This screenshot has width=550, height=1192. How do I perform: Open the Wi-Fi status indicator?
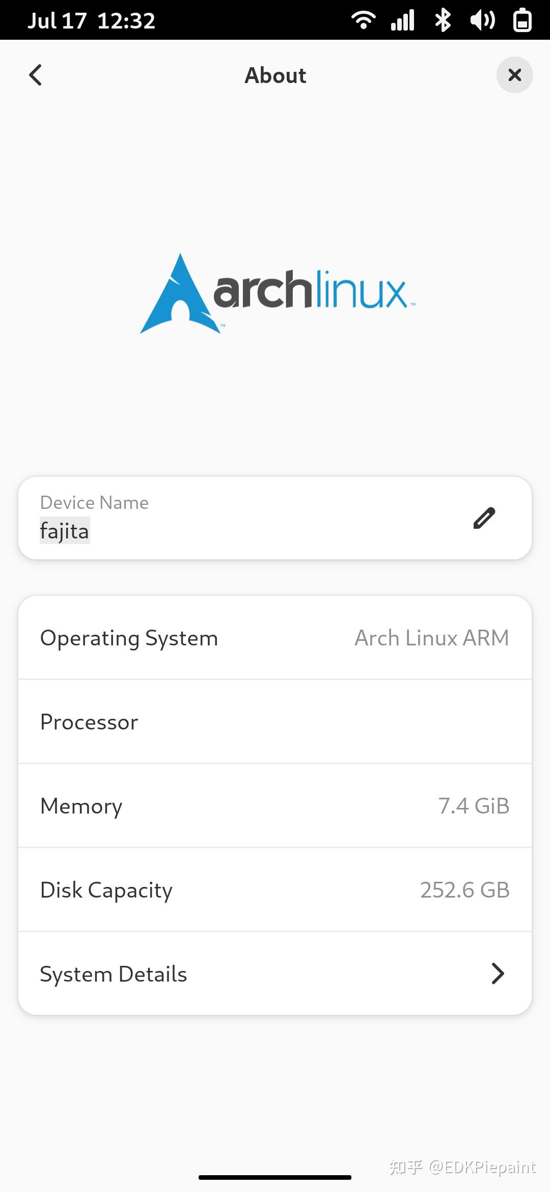coord(364,20)
